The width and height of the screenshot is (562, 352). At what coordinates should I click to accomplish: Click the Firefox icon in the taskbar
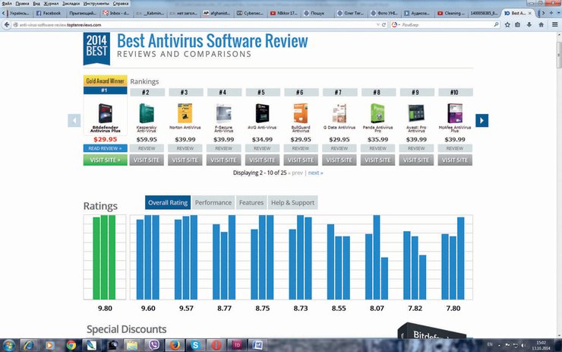[174, 344]
